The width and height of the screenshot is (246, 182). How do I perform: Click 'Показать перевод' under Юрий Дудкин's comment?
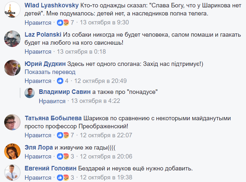click(50, 72)
